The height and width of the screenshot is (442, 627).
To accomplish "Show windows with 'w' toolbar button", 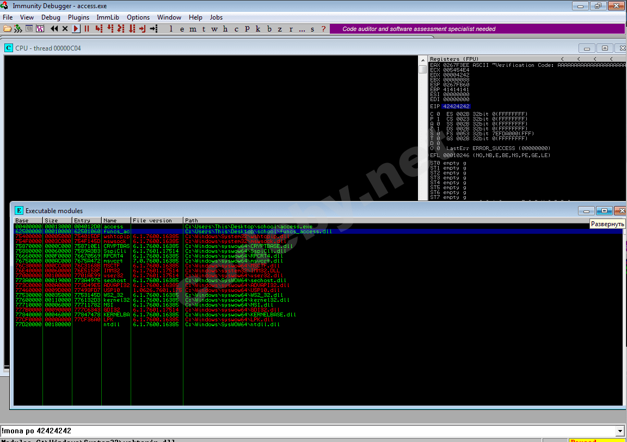I will pos(214,29).
